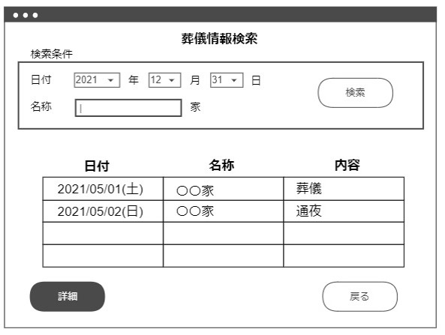Click the first row ○○家 name cell
445x335 pixels.
(x=224, y=189)
